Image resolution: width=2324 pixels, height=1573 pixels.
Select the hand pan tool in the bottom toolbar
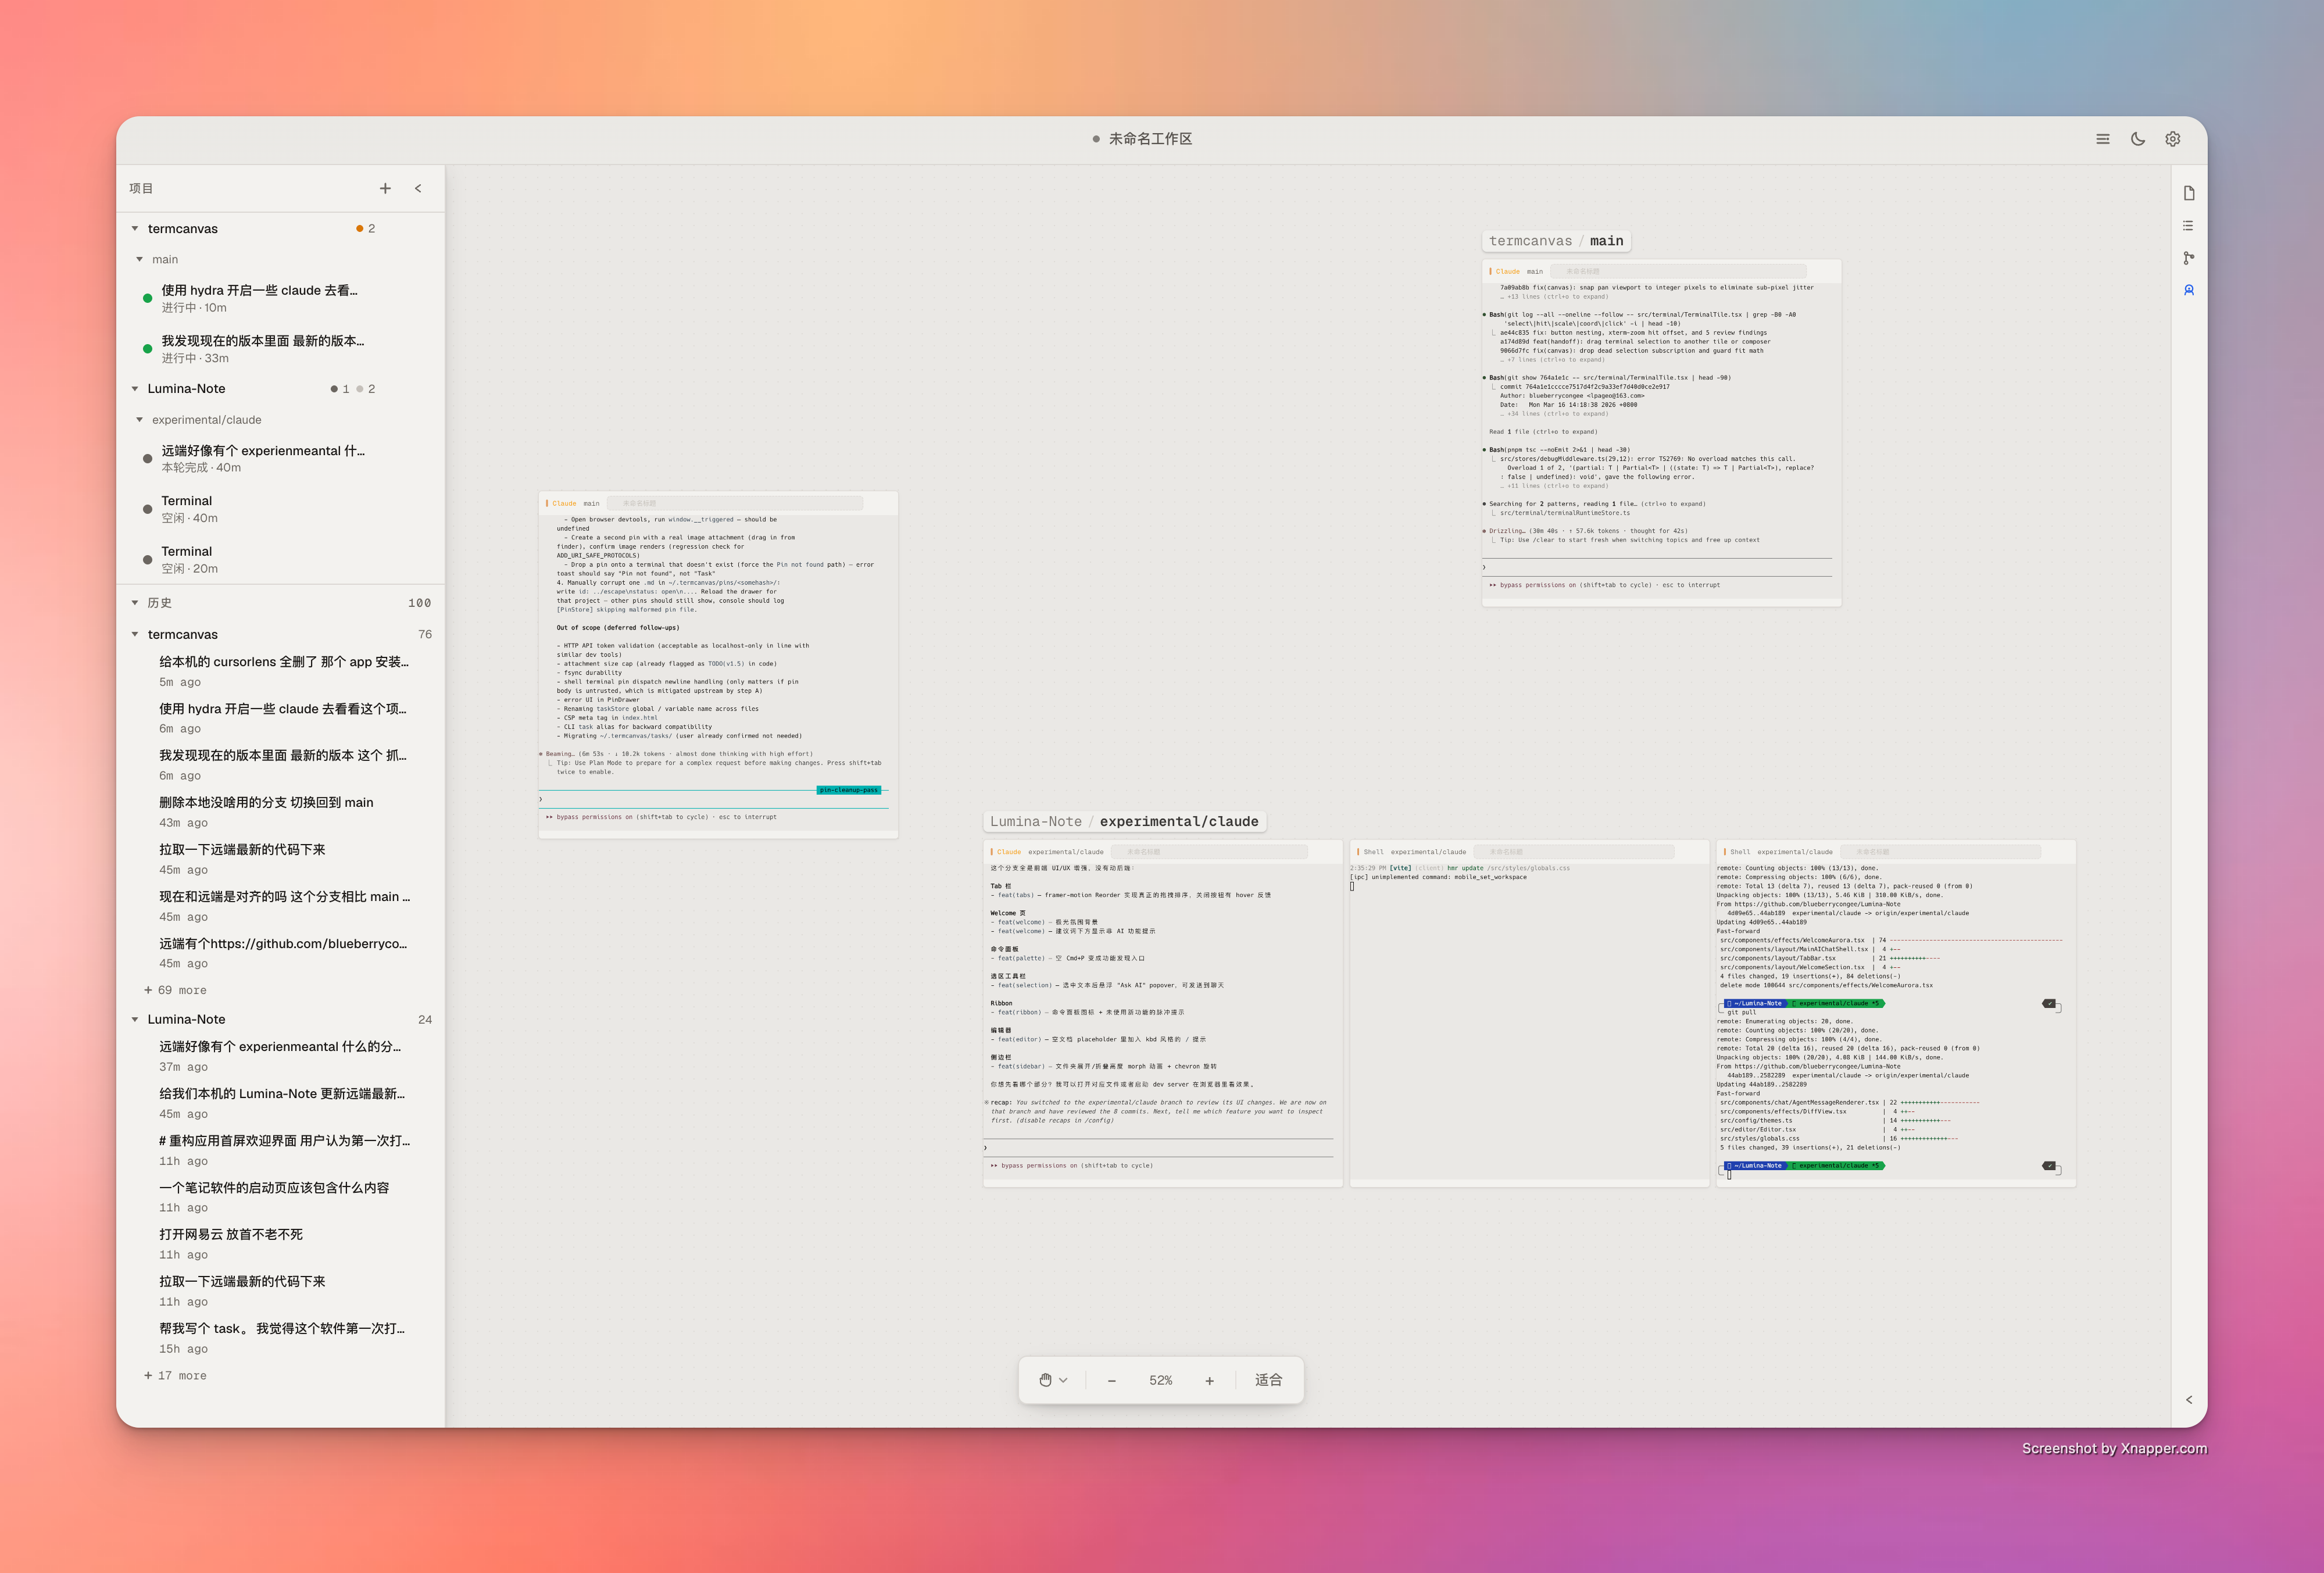(1045, 1380)
